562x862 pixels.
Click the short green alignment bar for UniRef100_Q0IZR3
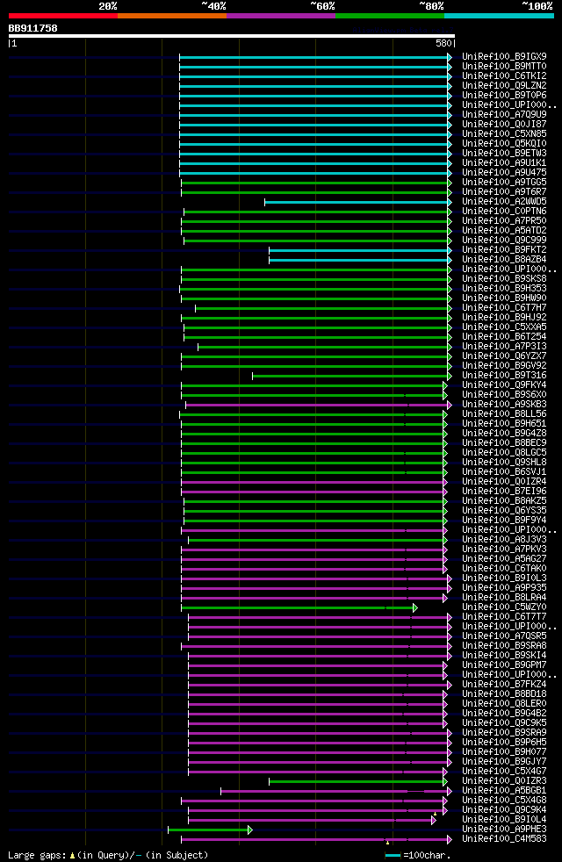coord(358,782)
